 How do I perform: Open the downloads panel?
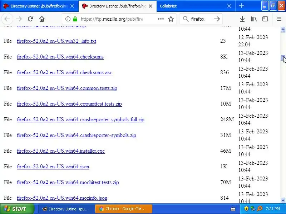point(242,19)
